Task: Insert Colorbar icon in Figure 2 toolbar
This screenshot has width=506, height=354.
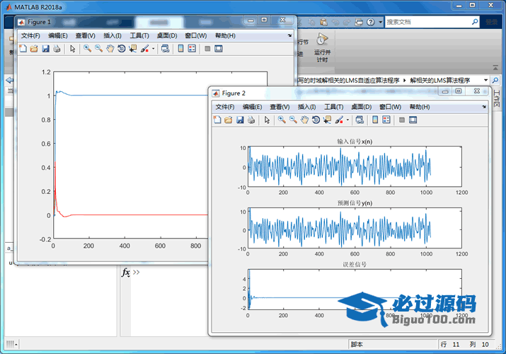Action: click(375, 120)
